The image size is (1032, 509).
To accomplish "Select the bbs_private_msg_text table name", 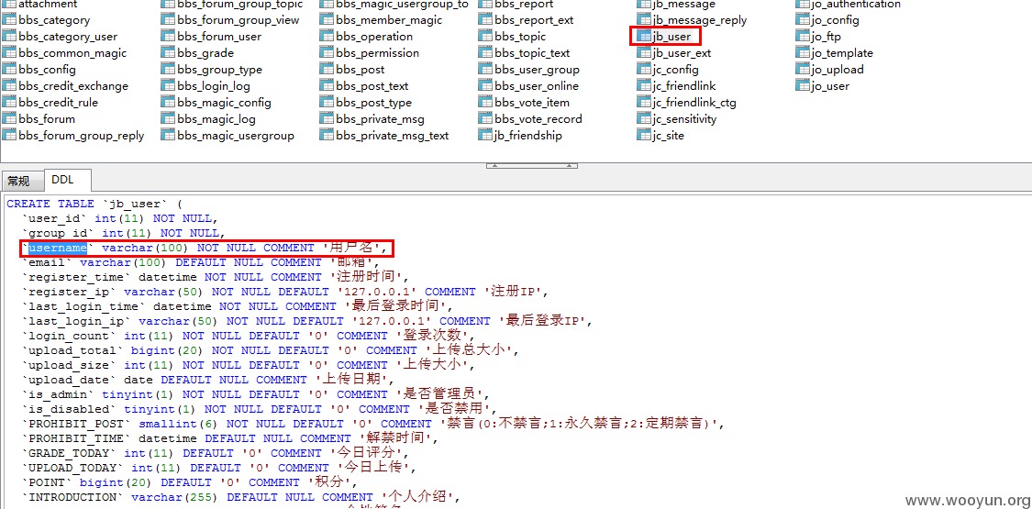I will click(393, 136).
